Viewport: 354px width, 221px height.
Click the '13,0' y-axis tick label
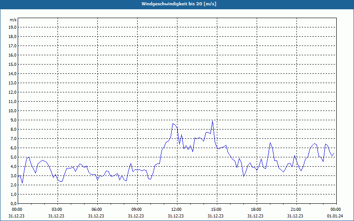click(13, 83)
